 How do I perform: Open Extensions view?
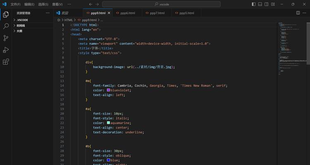tap(6, 62)
